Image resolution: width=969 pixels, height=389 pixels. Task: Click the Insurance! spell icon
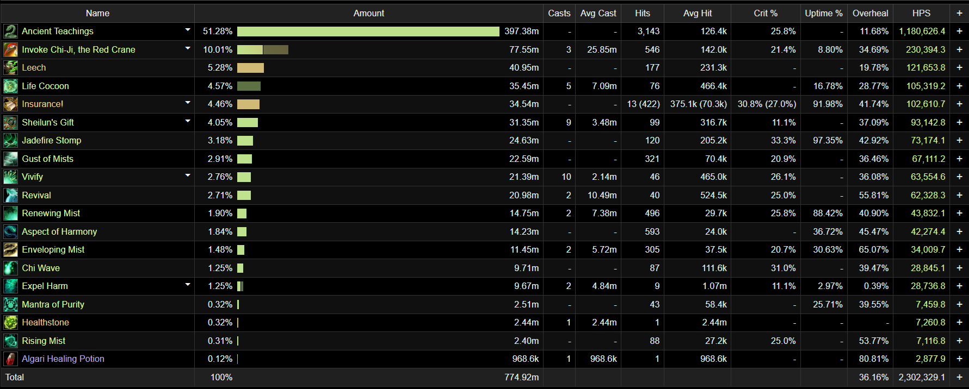10,104
